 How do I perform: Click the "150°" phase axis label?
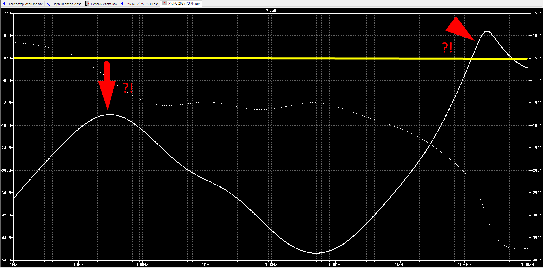coord(537,13)
